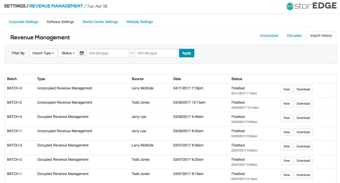The width and height of the screenshot is (340, 183).
Task: Open the Revenue Management breadcrumb link
Action: [56, 6]
